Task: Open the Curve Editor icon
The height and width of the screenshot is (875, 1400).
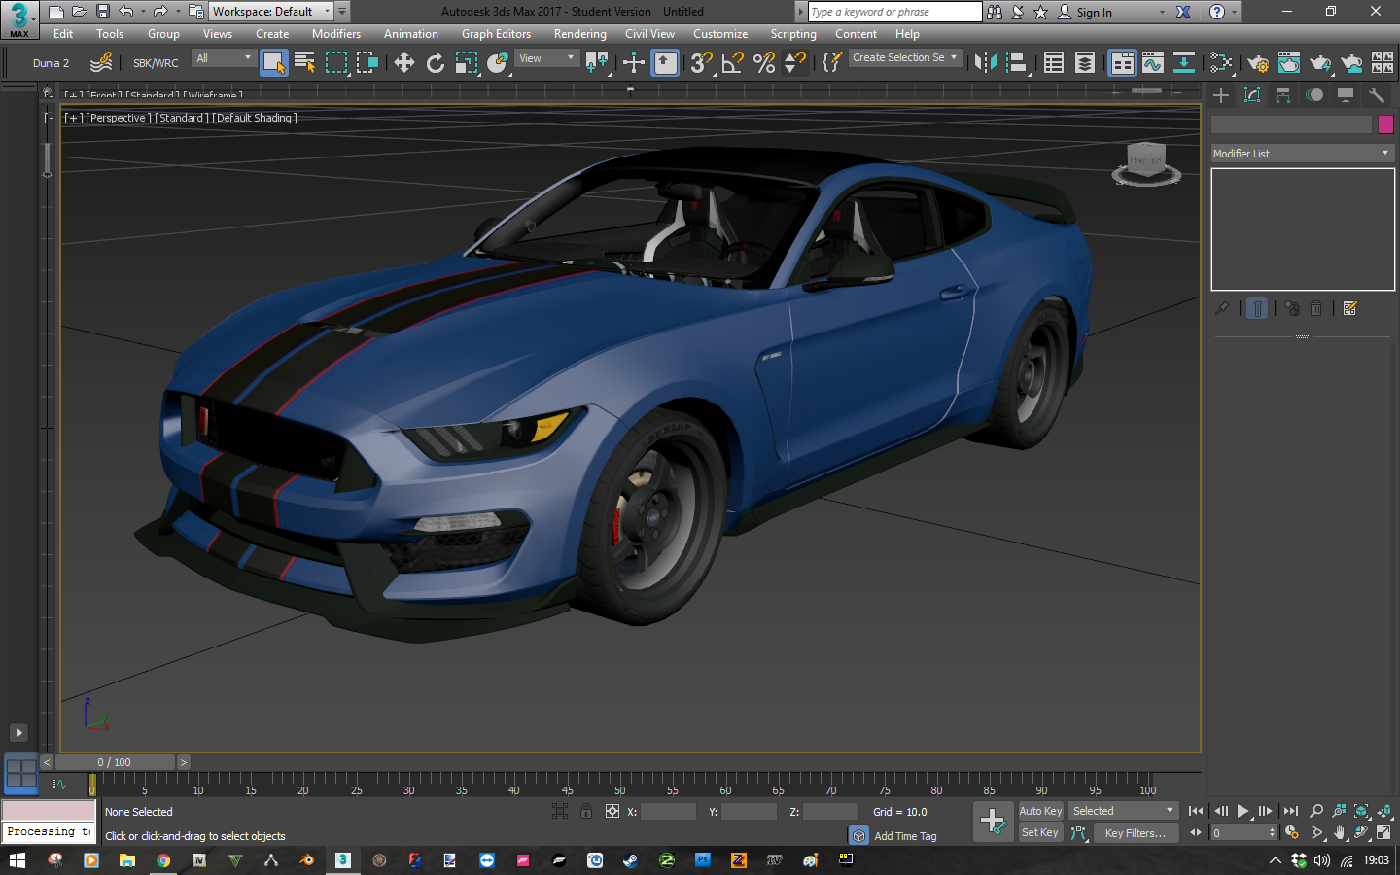Action: [1153, 63]
